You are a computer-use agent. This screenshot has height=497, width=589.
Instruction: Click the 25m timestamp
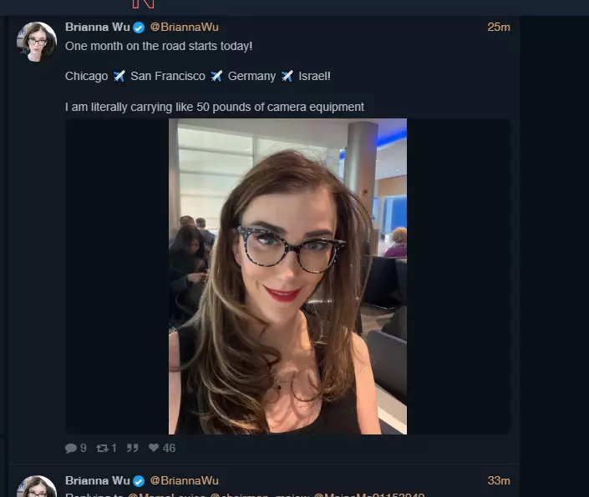tap(499, 27)
